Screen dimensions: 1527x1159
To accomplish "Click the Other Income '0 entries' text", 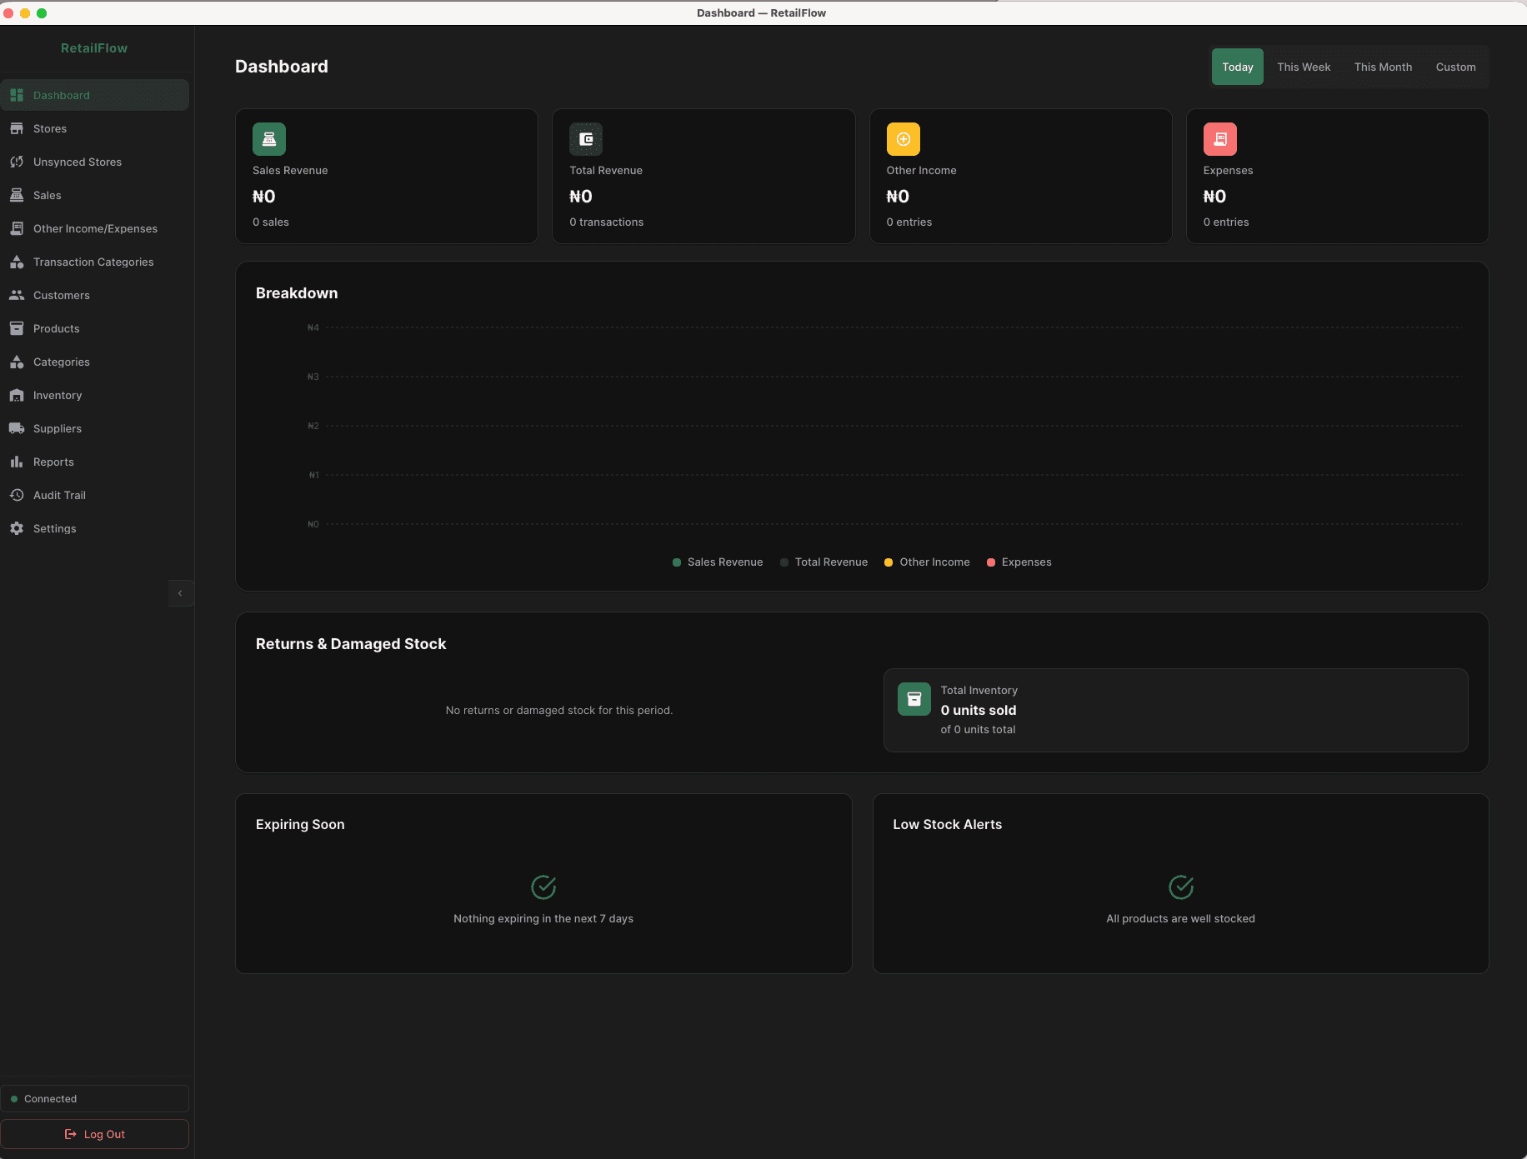I will pyautogui.click(x=909, y=222).
